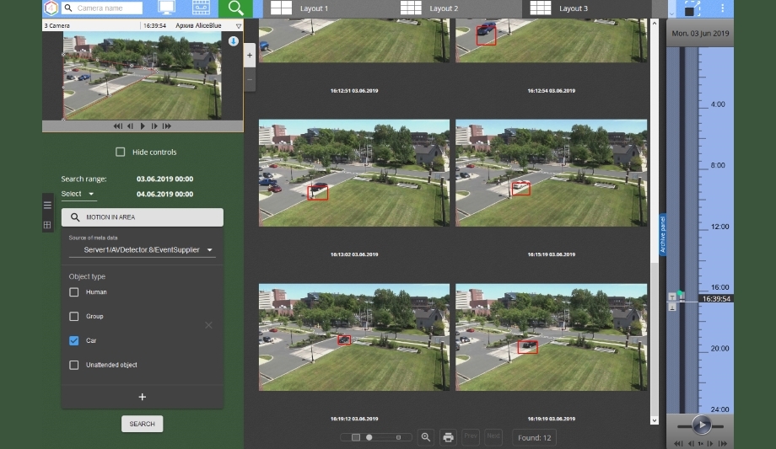Toggle the Hide controls checkbox

(121, 152)
